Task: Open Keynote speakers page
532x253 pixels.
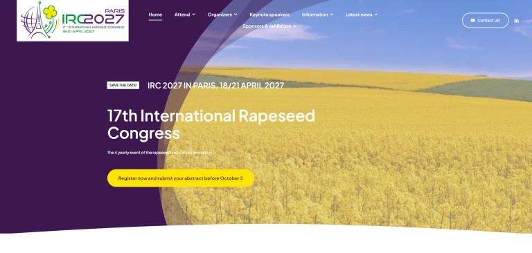Action: [x=269, y=15]
